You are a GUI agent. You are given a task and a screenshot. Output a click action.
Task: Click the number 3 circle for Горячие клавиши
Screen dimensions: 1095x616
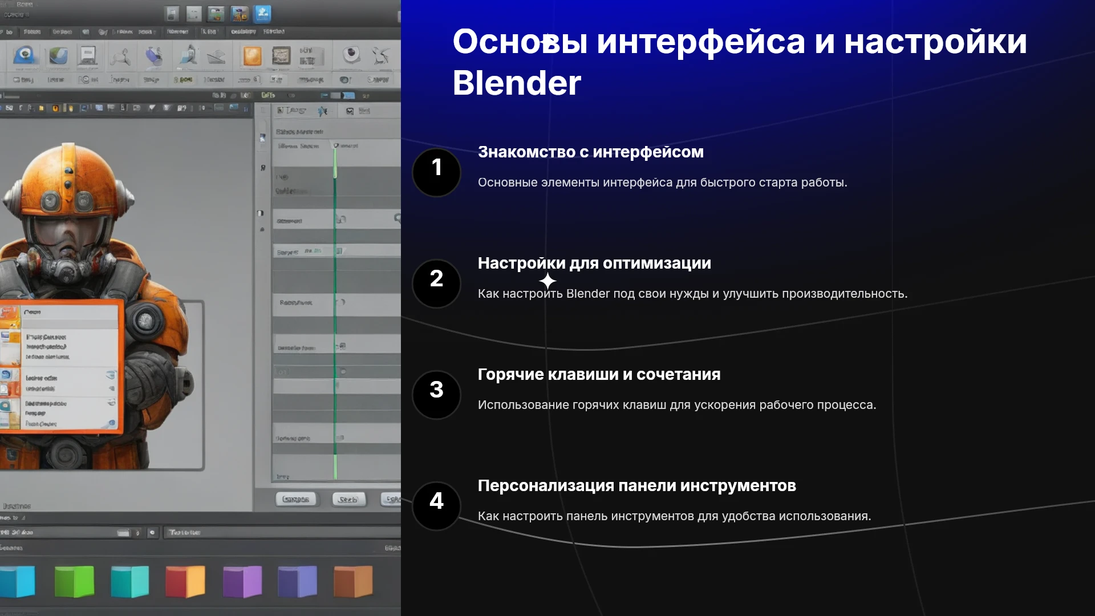(436, 395)
